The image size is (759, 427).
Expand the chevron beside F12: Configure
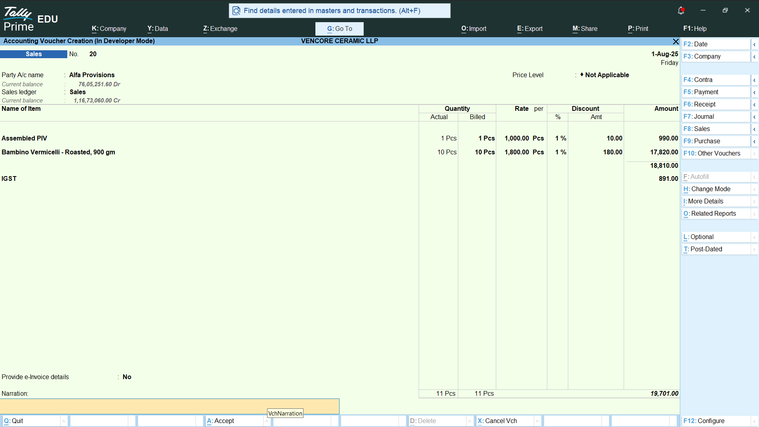click(754, 421)
